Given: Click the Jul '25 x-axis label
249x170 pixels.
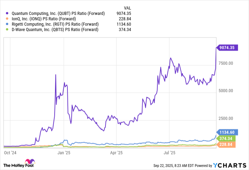Looking at the screenshot, I should click(x=169, y=152).
